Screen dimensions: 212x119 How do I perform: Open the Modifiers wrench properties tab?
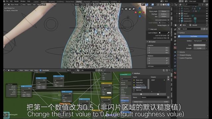click(175, 56)
